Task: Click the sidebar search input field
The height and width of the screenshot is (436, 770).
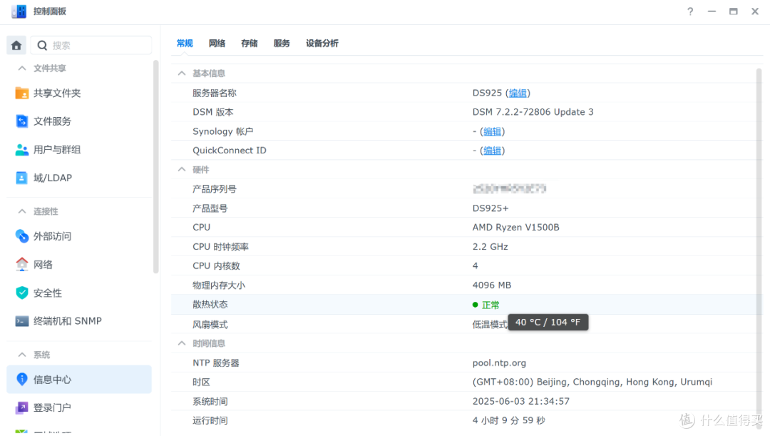Action: [x=91, y=45]
